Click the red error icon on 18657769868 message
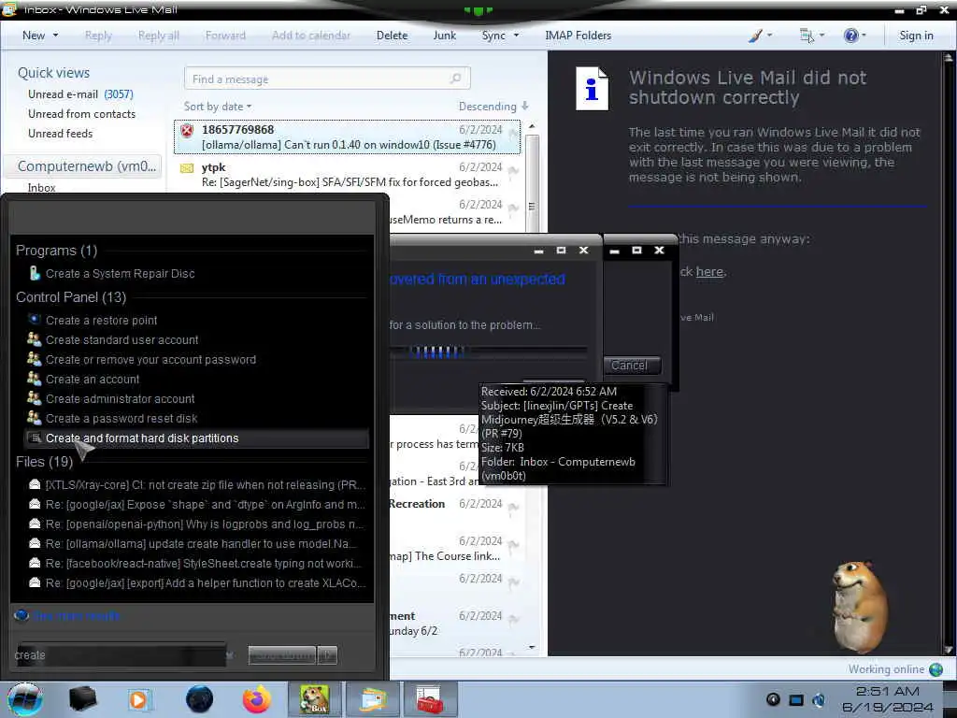This screenshot has width=957, height=718. (x=187, y=130)
